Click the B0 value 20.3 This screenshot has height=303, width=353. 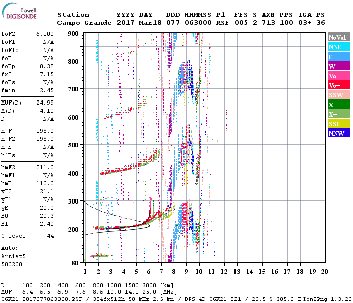tap(47, 216)
